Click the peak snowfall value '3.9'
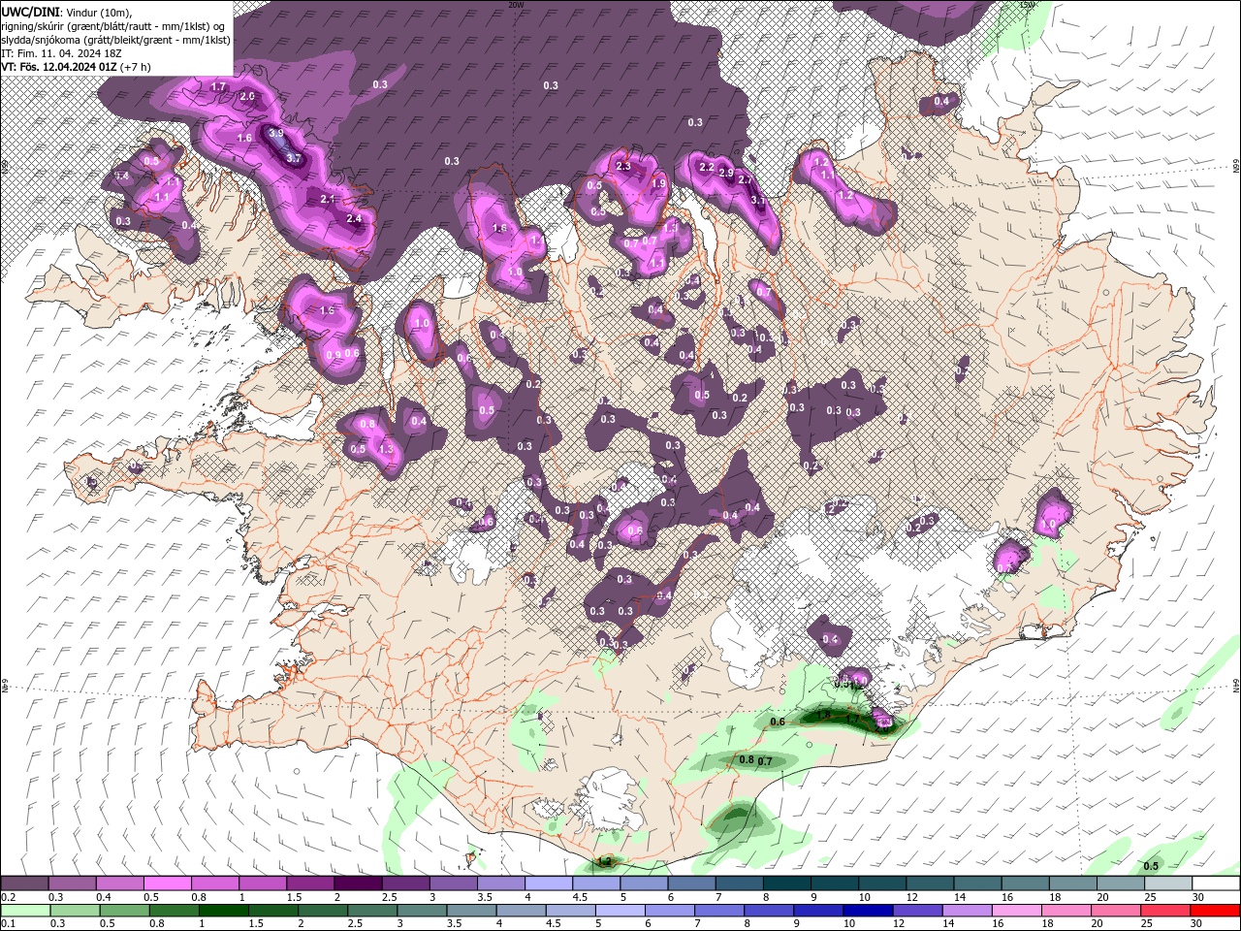Screen dimensions: 1241x931 276,134
